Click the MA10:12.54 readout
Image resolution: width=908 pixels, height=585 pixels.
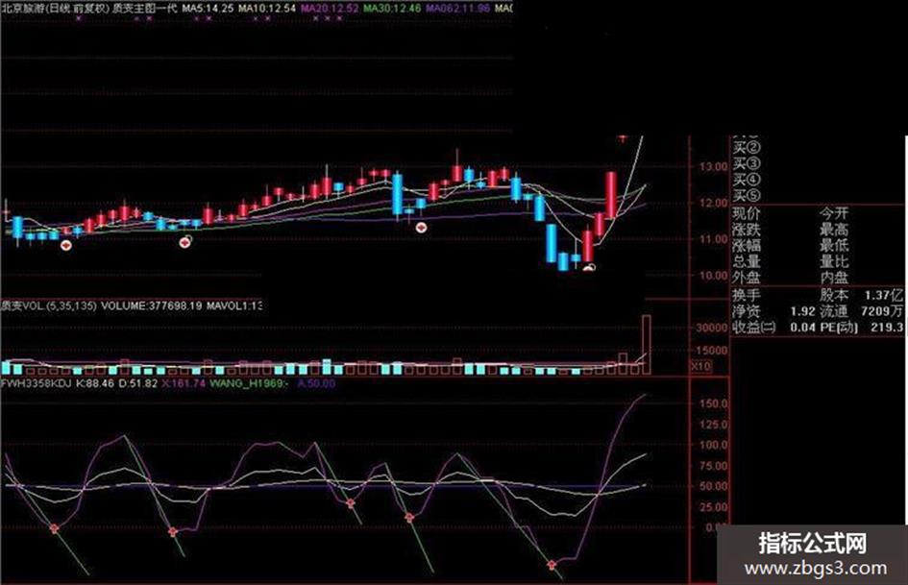pos(267,9)
